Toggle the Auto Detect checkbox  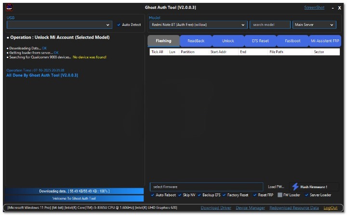tap(119, 25)
